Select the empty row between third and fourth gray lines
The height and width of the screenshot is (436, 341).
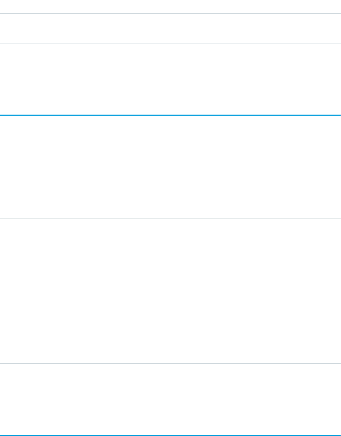tap(170, 255)
